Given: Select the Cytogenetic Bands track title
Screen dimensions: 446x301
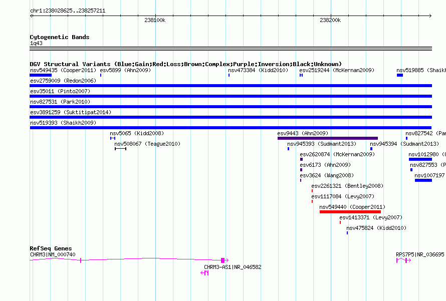Looking at the screenshot, I should (60, 37).
